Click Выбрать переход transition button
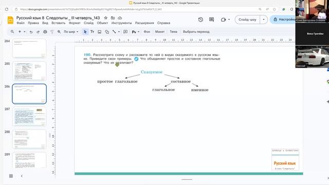The image size is (329, 185). pyautogui.click(x=196, y=32)
